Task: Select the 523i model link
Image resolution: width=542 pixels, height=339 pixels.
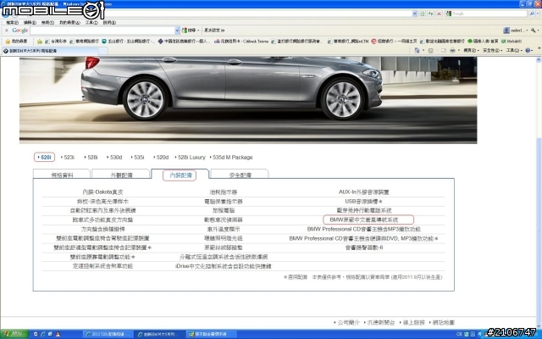Action: click(x=68, y=157)
